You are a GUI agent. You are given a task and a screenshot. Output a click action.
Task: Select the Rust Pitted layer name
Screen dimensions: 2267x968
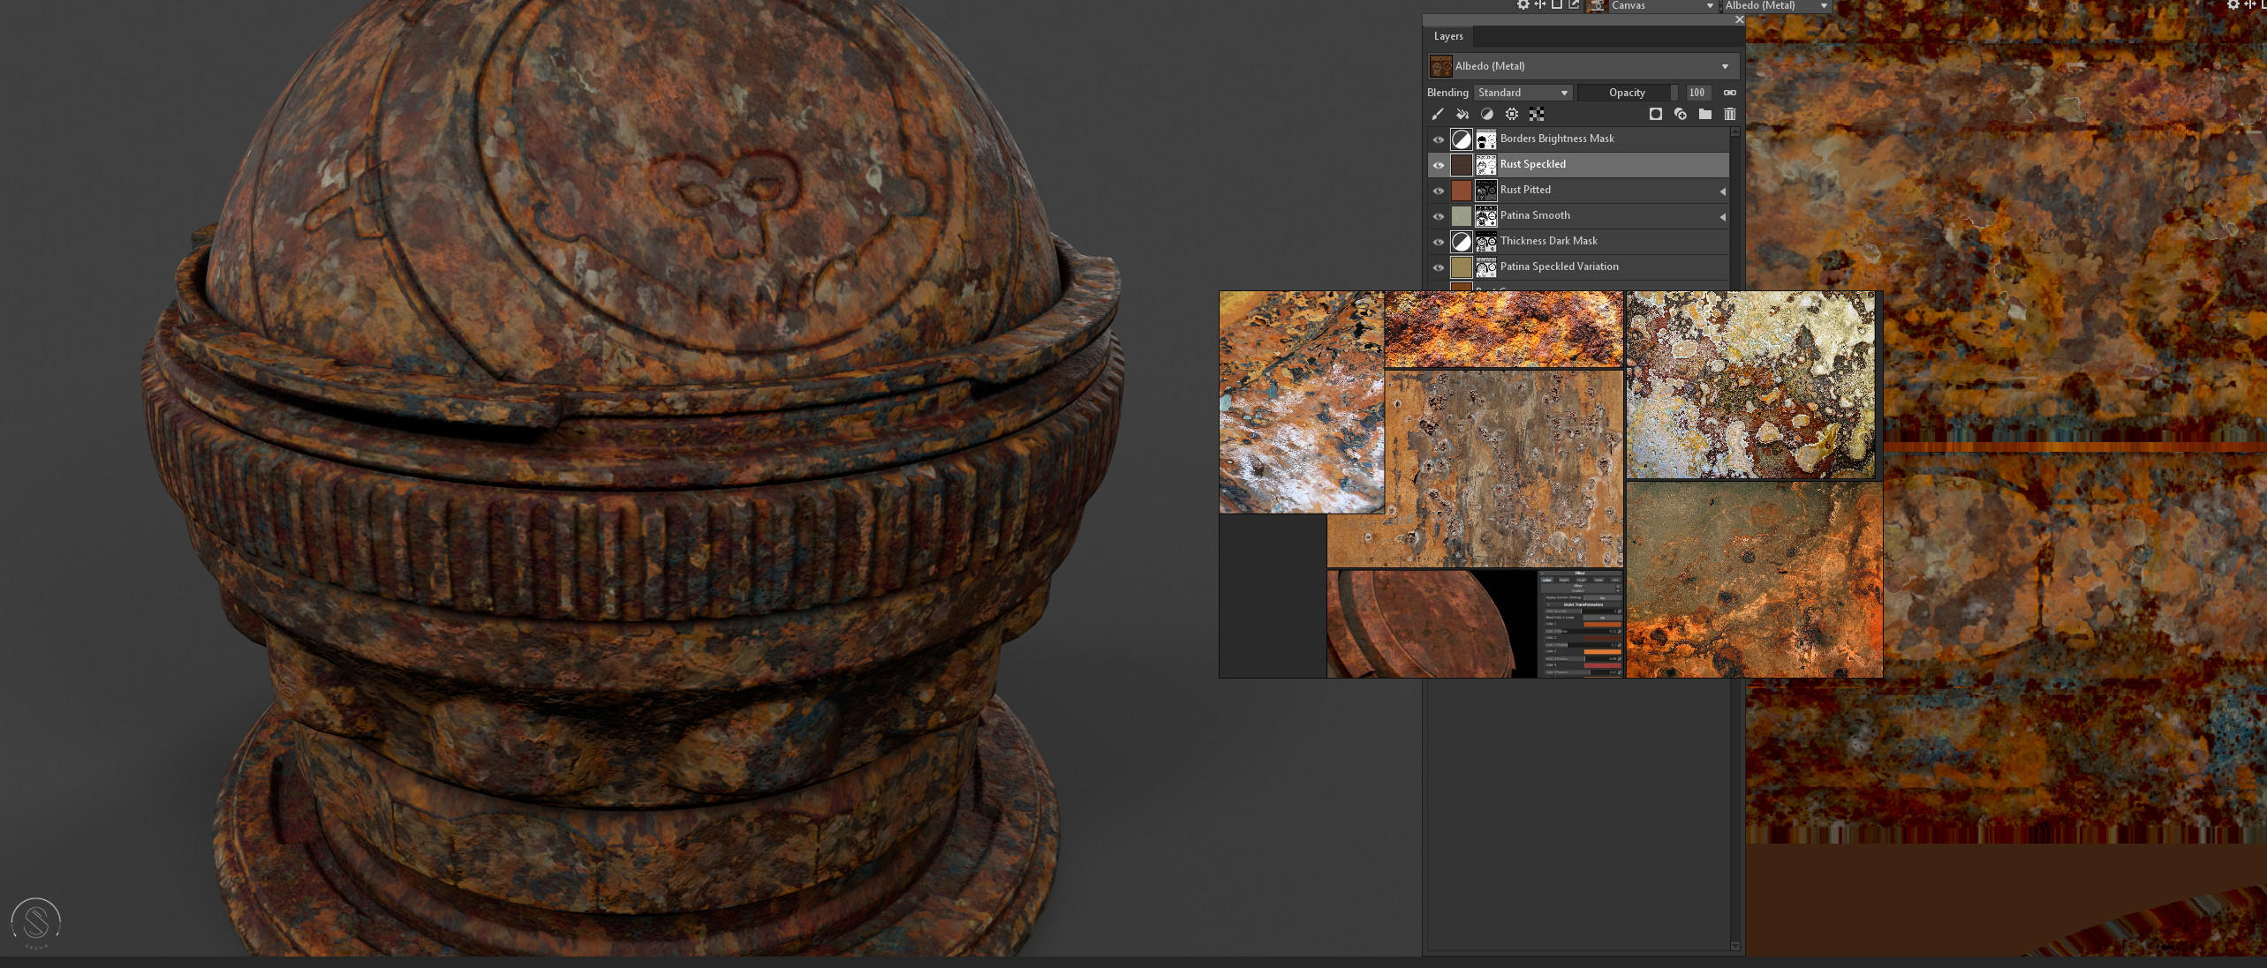[x=1525, y=190]
